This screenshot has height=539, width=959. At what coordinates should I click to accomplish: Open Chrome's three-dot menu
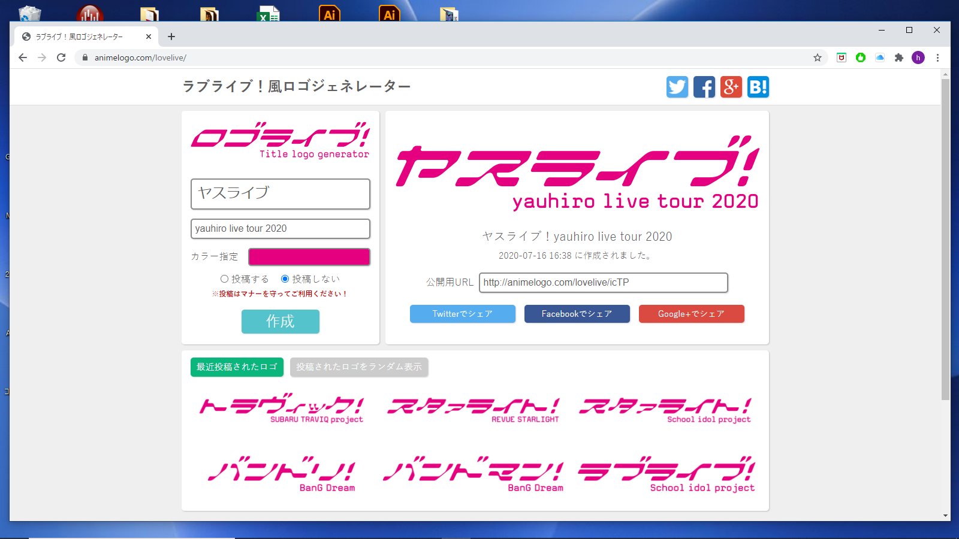click(x=938, y=57)
